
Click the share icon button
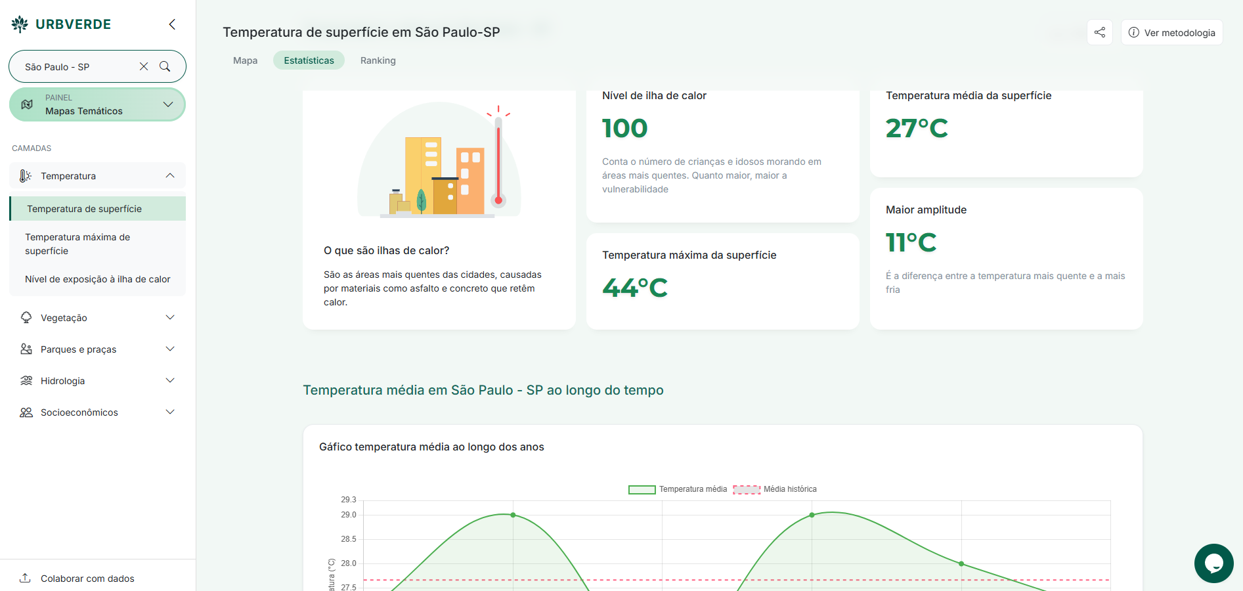coord(1099,32)
